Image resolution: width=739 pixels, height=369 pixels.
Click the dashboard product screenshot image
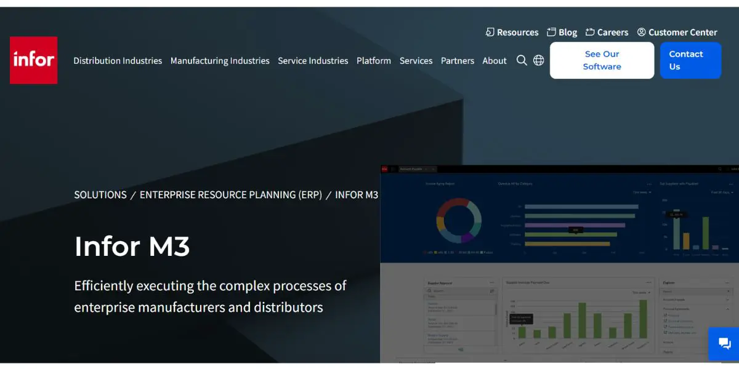pyautogui.click(x=559, y=264)
